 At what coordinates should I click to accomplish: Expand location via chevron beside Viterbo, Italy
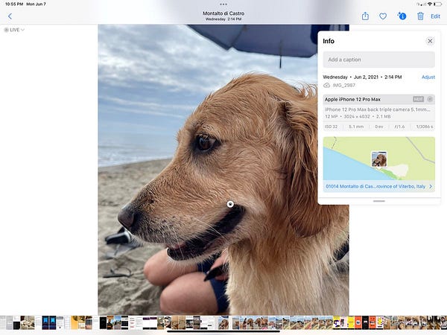(x=431, y=186)
